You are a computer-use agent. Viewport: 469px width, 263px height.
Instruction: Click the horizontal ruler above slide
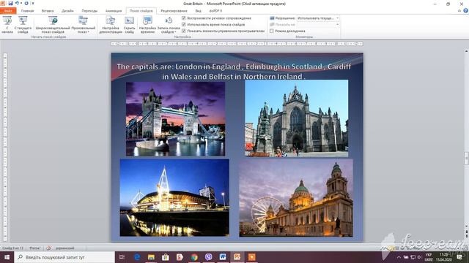237,44
